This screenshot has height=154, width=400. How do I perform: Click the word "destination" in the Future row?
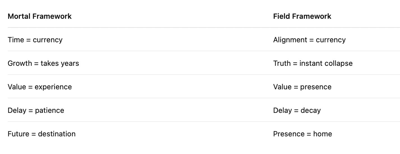57,134
